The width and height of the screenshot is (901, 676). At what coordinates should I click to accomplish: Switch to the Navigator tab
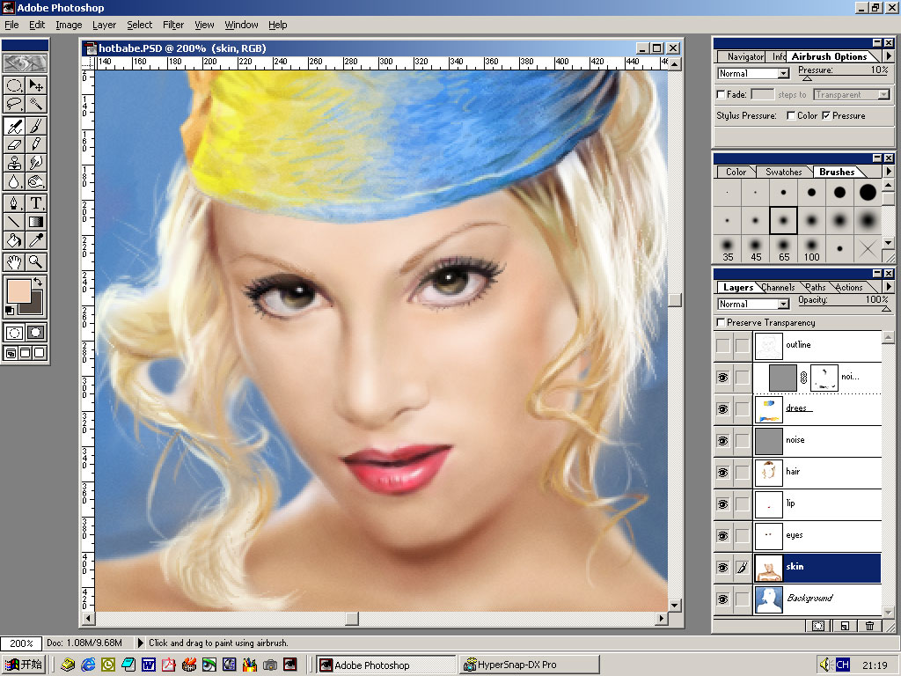[744, 56]
